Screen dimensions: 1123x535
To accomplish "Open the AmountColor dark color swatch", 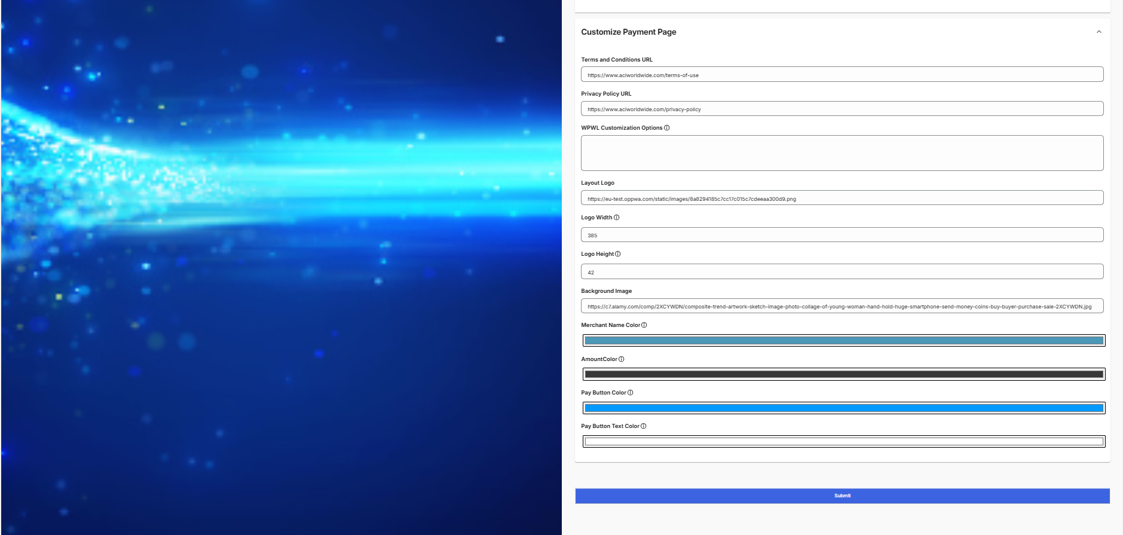I will point(844,374).
